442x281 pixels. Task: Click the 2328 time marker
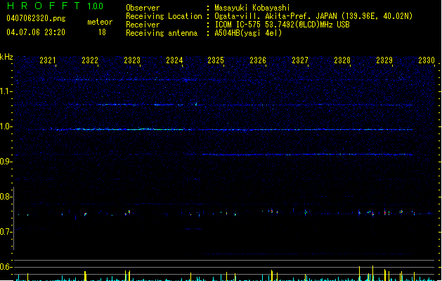click(342, 61)
